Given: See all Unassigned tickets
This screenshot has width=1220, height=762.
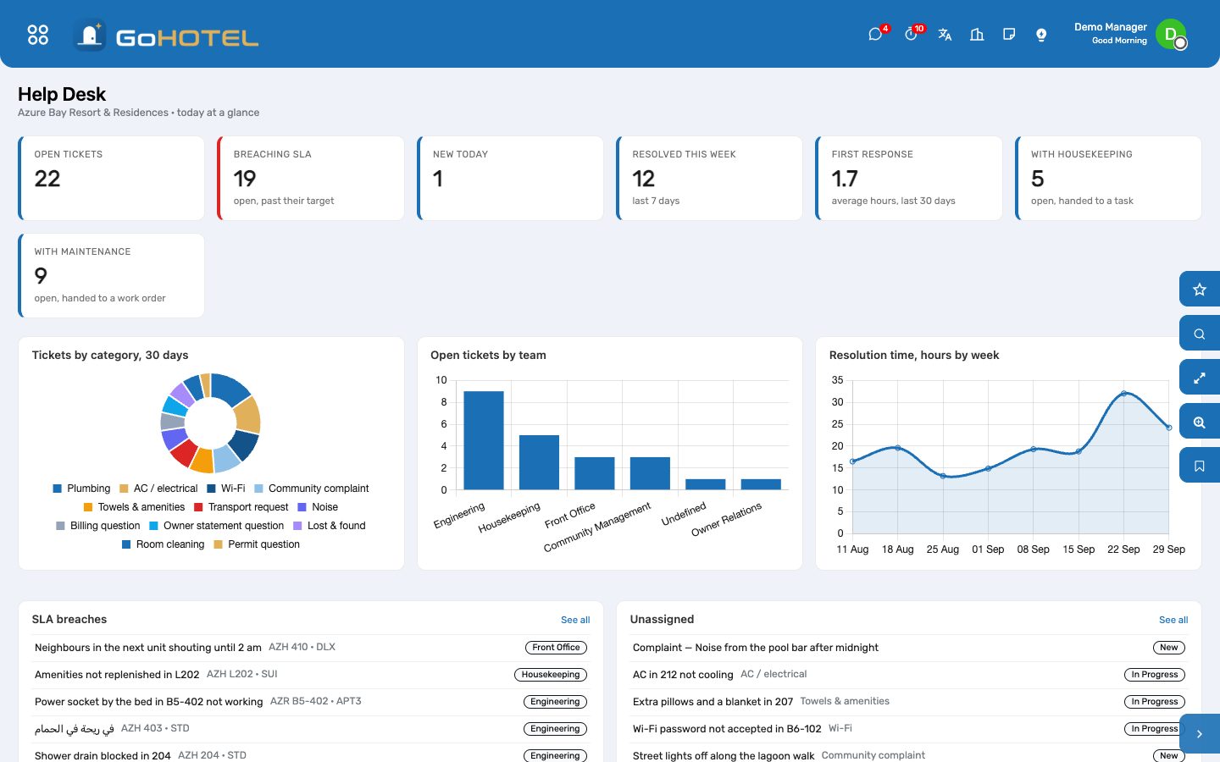Looking at the screenshot, I should point(1173,620).
